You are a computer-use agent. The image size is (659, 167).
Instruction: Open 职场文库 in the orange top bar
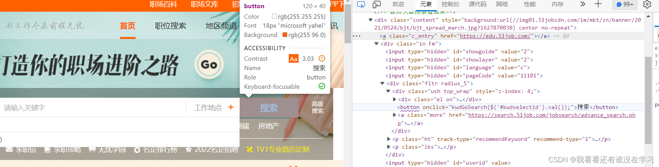pos(205,4)
